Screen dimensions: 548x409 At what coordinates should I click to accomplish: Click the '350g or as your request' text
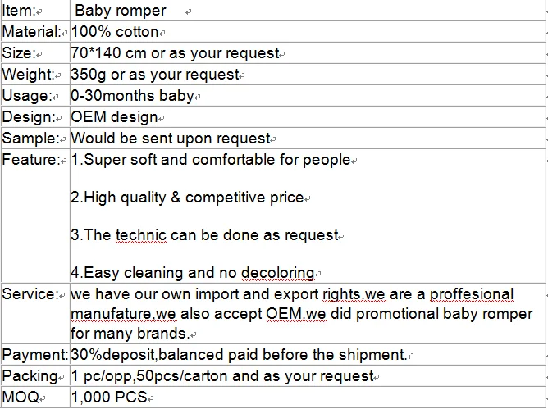tap(155, 75)
